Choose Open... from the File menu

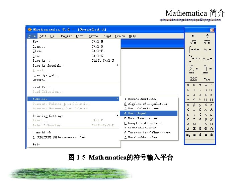tap(74, 46)
